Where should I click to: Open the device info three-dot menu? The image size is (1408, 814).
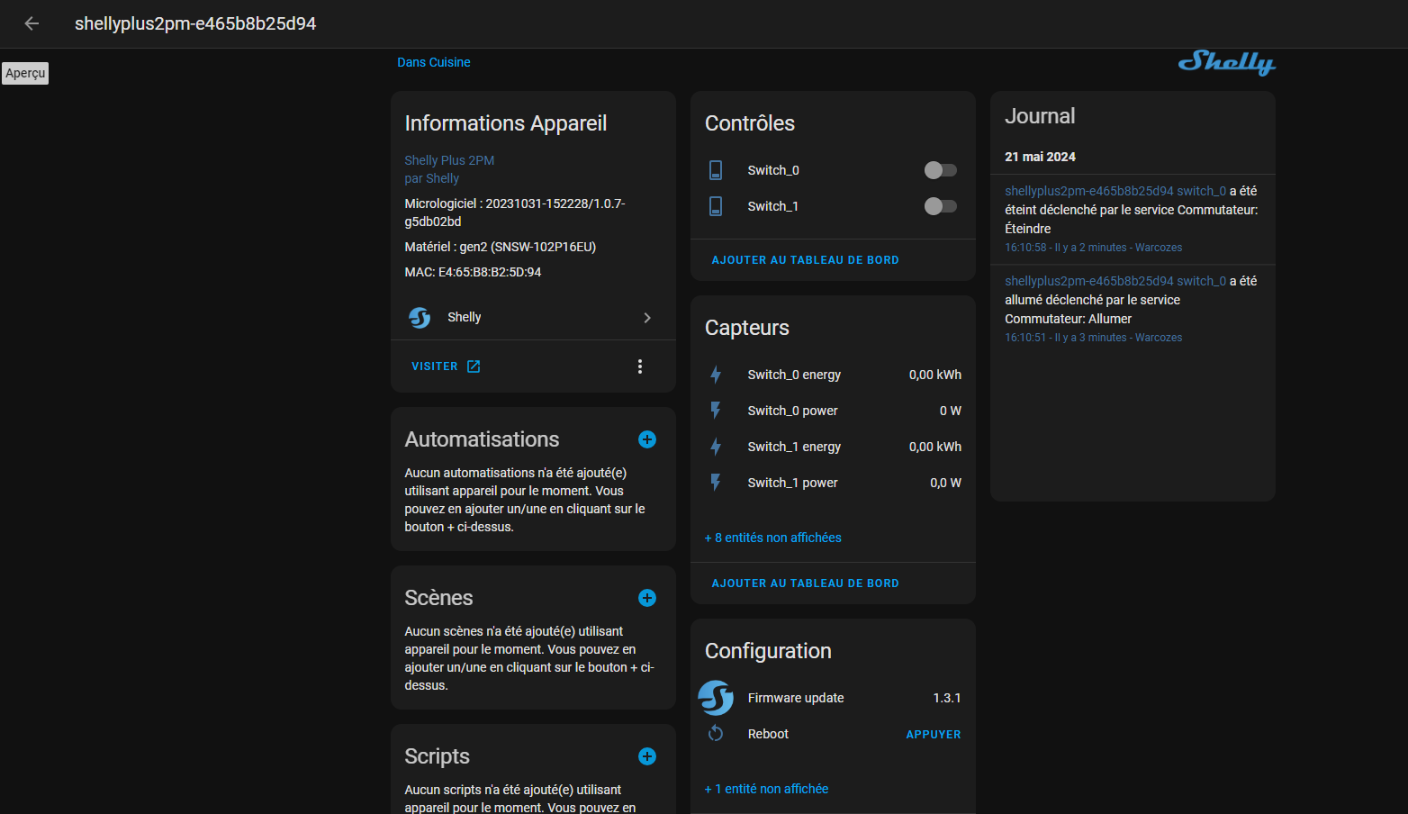click(640, 366)
